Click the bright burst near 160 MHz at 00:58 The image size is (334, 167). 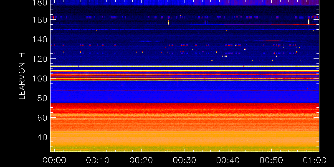tap(309, 22)
